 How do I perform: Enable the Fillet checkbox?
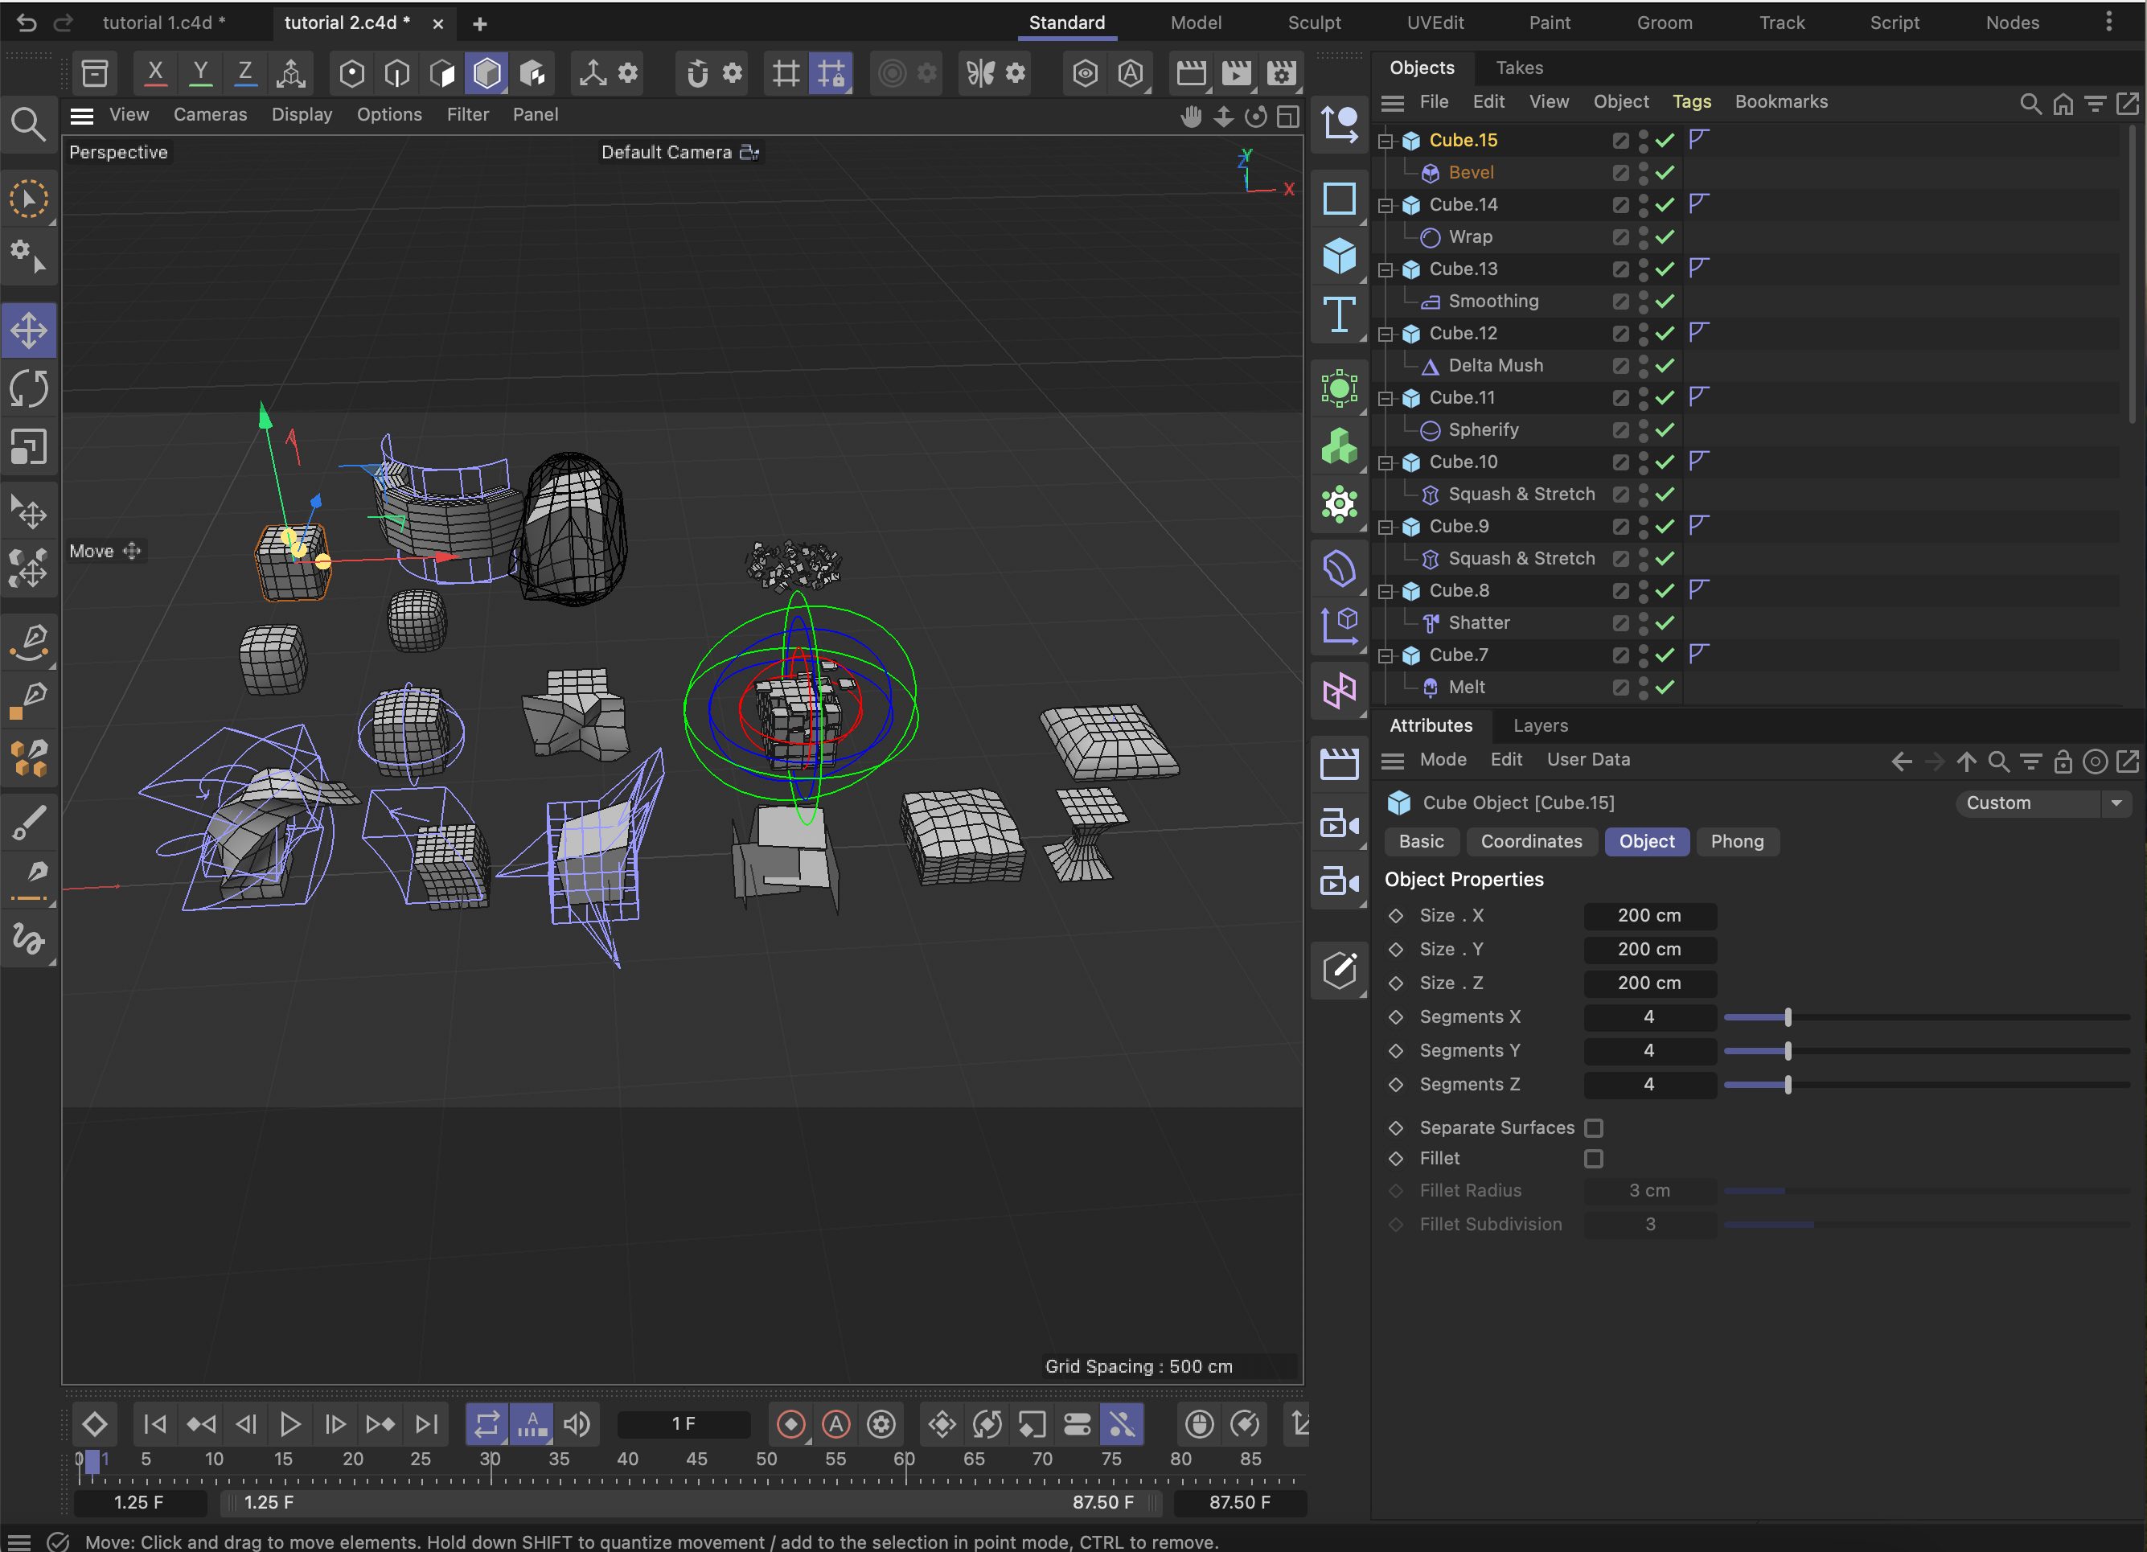pos(1594,1158)
